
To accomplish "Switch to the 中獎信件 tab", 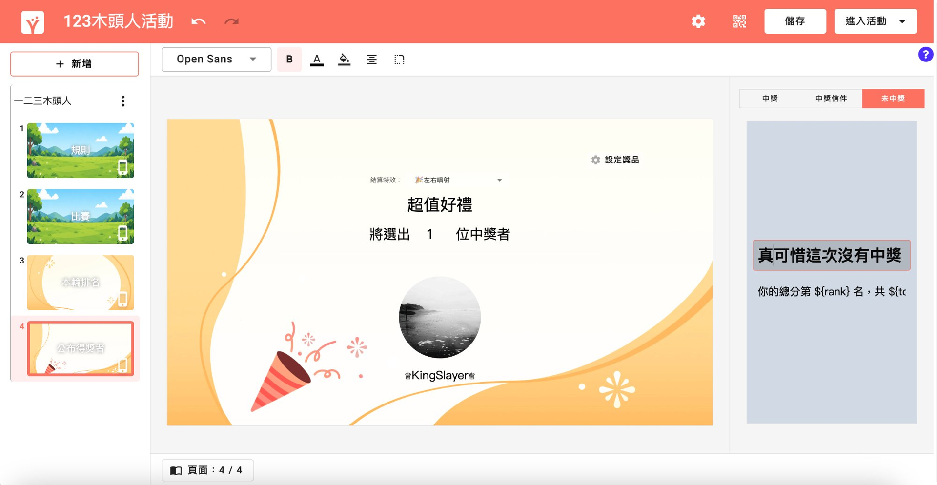I will pyautogui.click(x=831, y=99).
